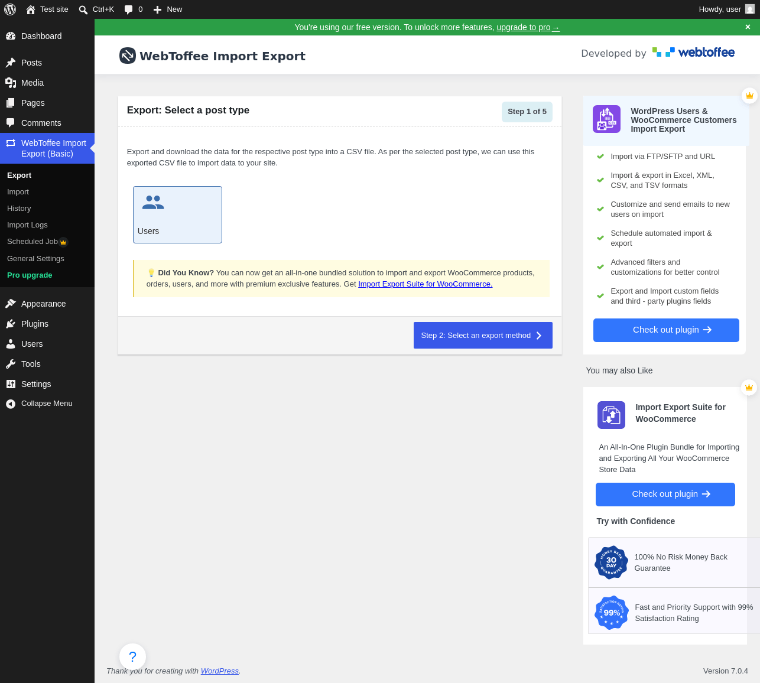The image size is (760, 683).
Task: Dismiss the free version banner
Action: (748, 27)
